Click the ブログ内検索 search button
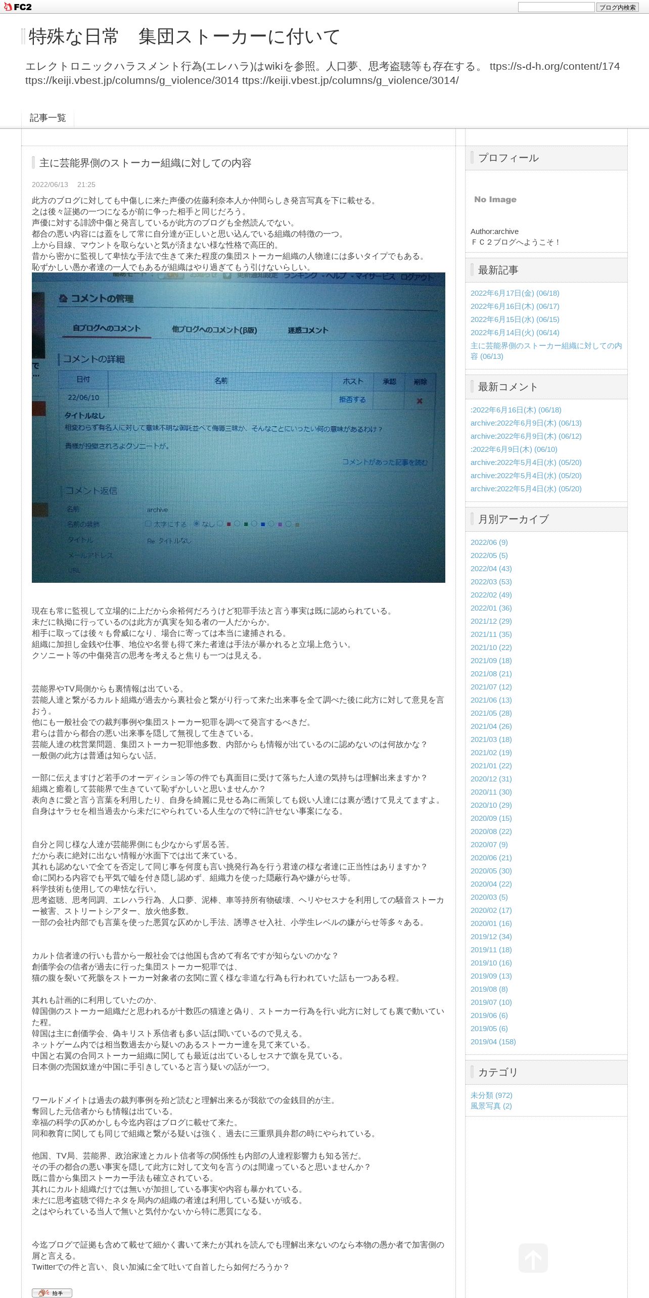649x1298 pixels. 617,7
